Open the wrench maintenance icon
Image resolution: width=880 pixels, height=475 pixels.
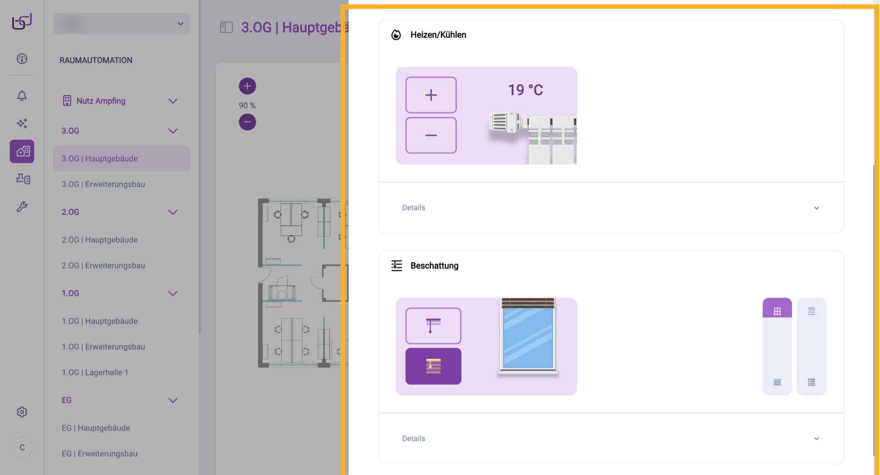22,207
